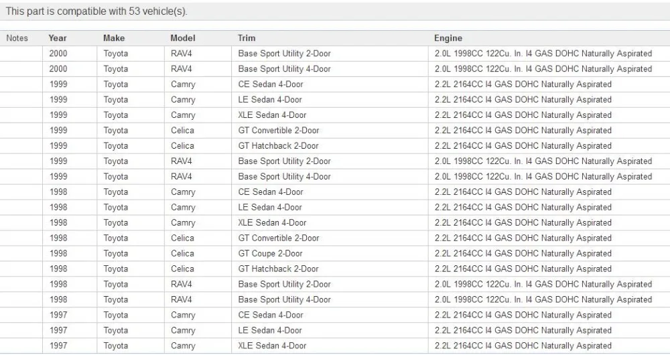Click 'Camry' model in the 1999 XLE Sedan row
This screenshot has width=670, height=355.
coord(183,115)
